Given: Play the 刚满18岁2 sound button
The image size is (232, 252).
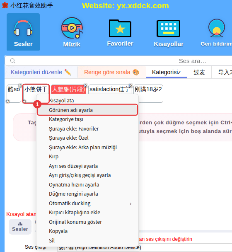Looking at the screenshot, I should (148, 94).
